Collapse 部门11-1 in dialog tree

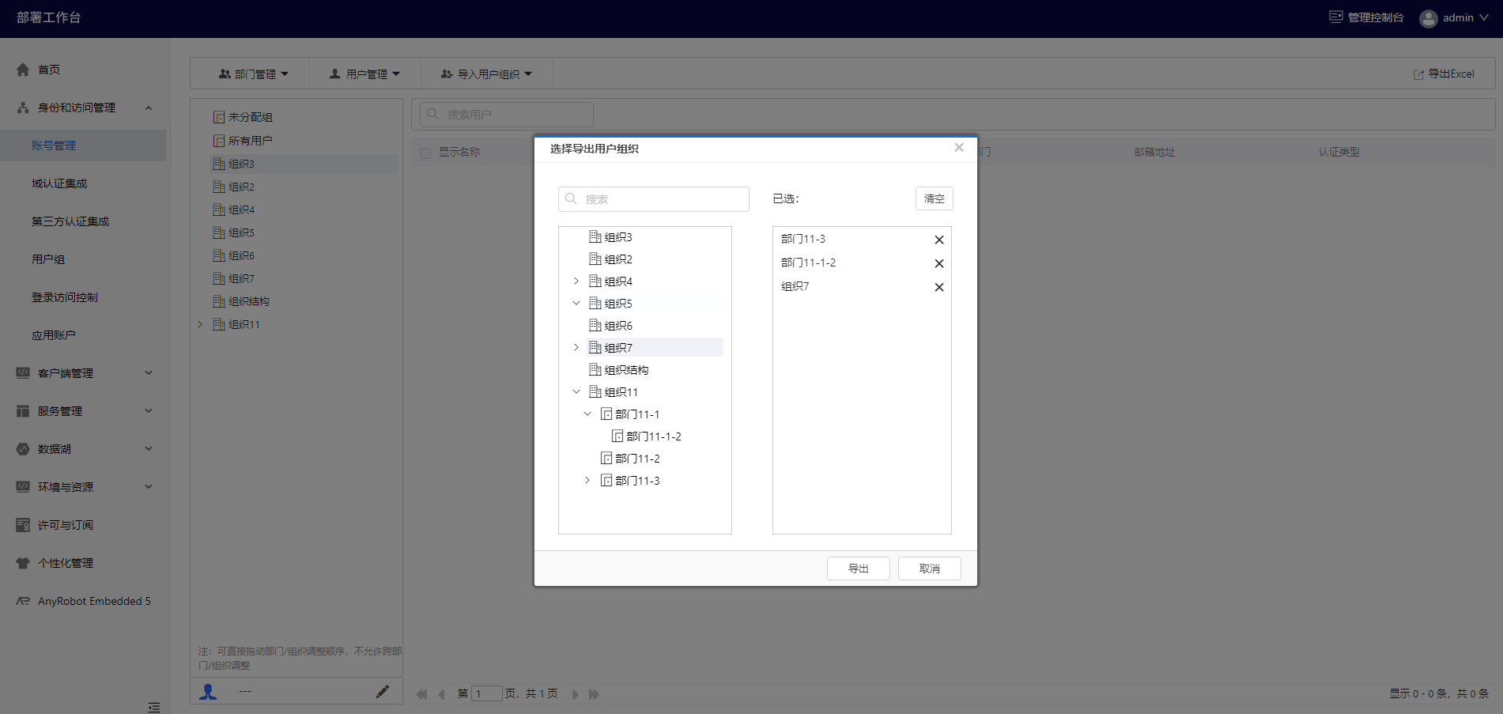point(587,414)
